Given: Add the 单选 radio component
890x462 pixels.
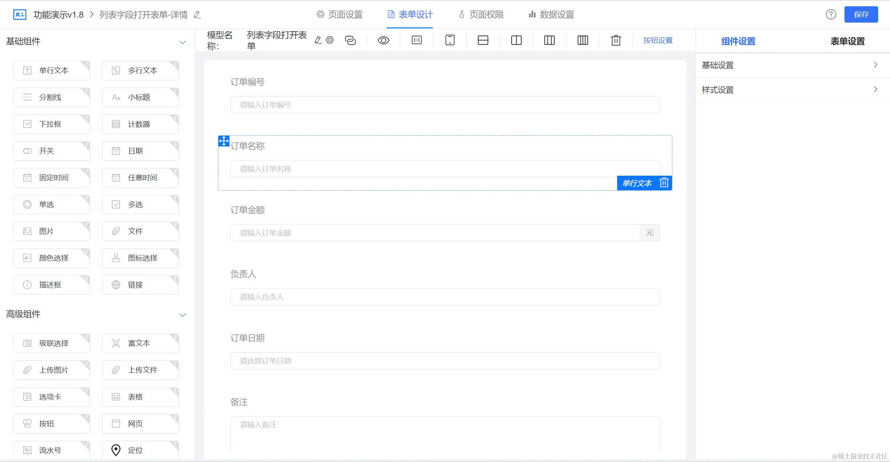Looking at the screenshot, I should pos(52,205).
